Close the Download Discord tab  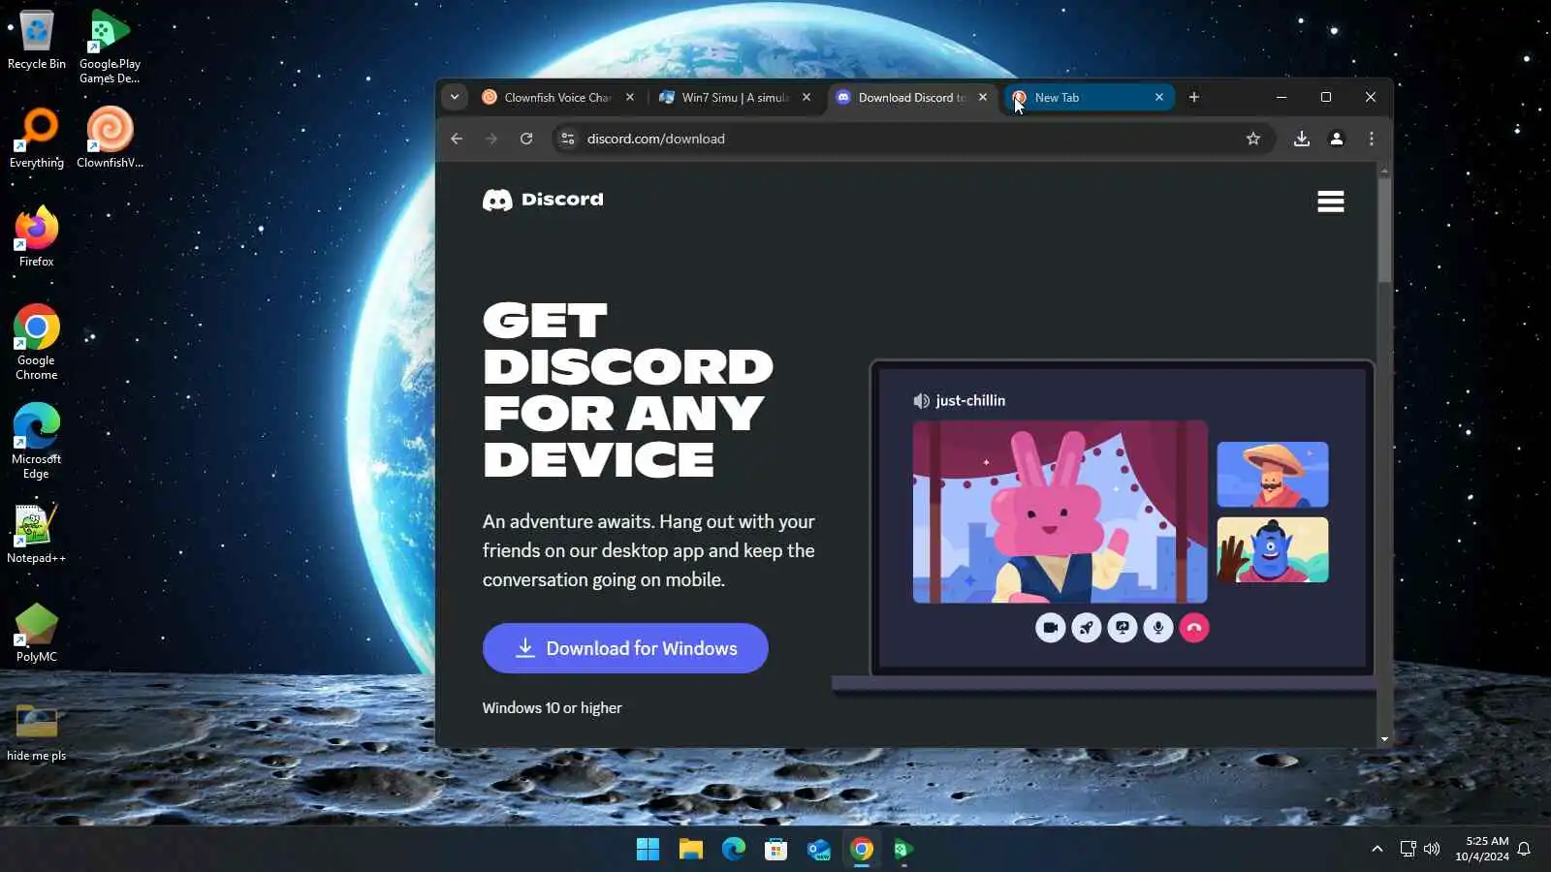983,97
